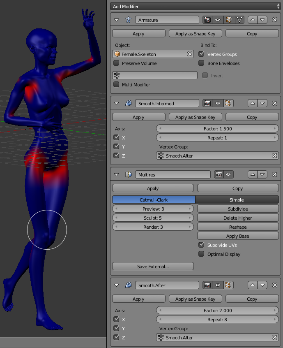
Task: Open the Add Modifier dropdown
Action: tap(196, 7)
